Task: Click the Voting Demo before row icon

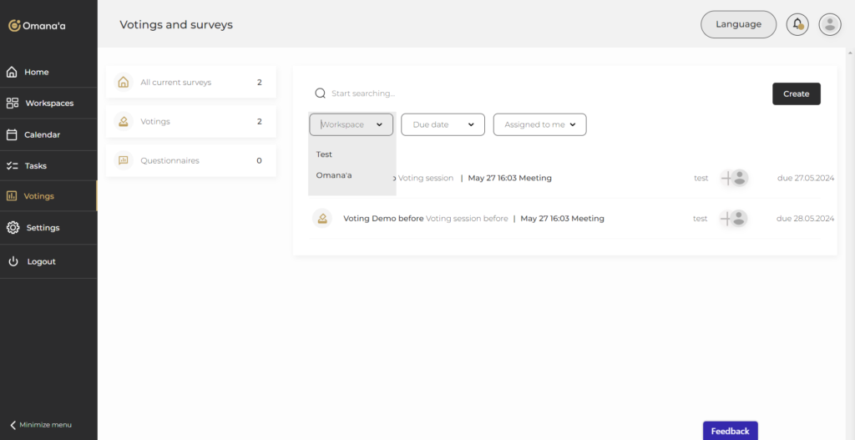Action: [321, 219]
